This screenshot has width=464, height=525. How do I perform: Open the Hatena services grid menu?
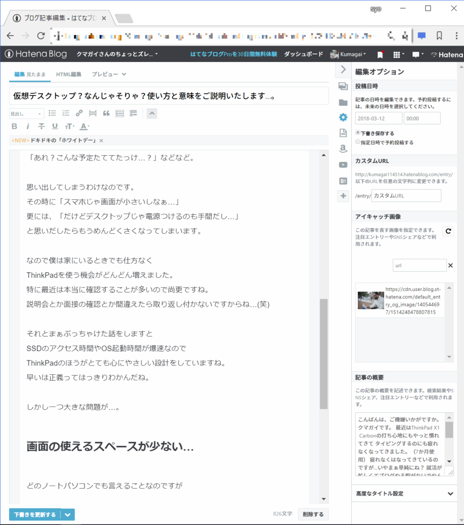pyautogui.click(x=398, y=54)
